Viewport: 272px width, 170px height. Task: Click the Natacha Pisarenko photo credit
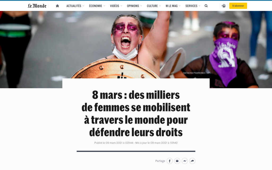196,73
